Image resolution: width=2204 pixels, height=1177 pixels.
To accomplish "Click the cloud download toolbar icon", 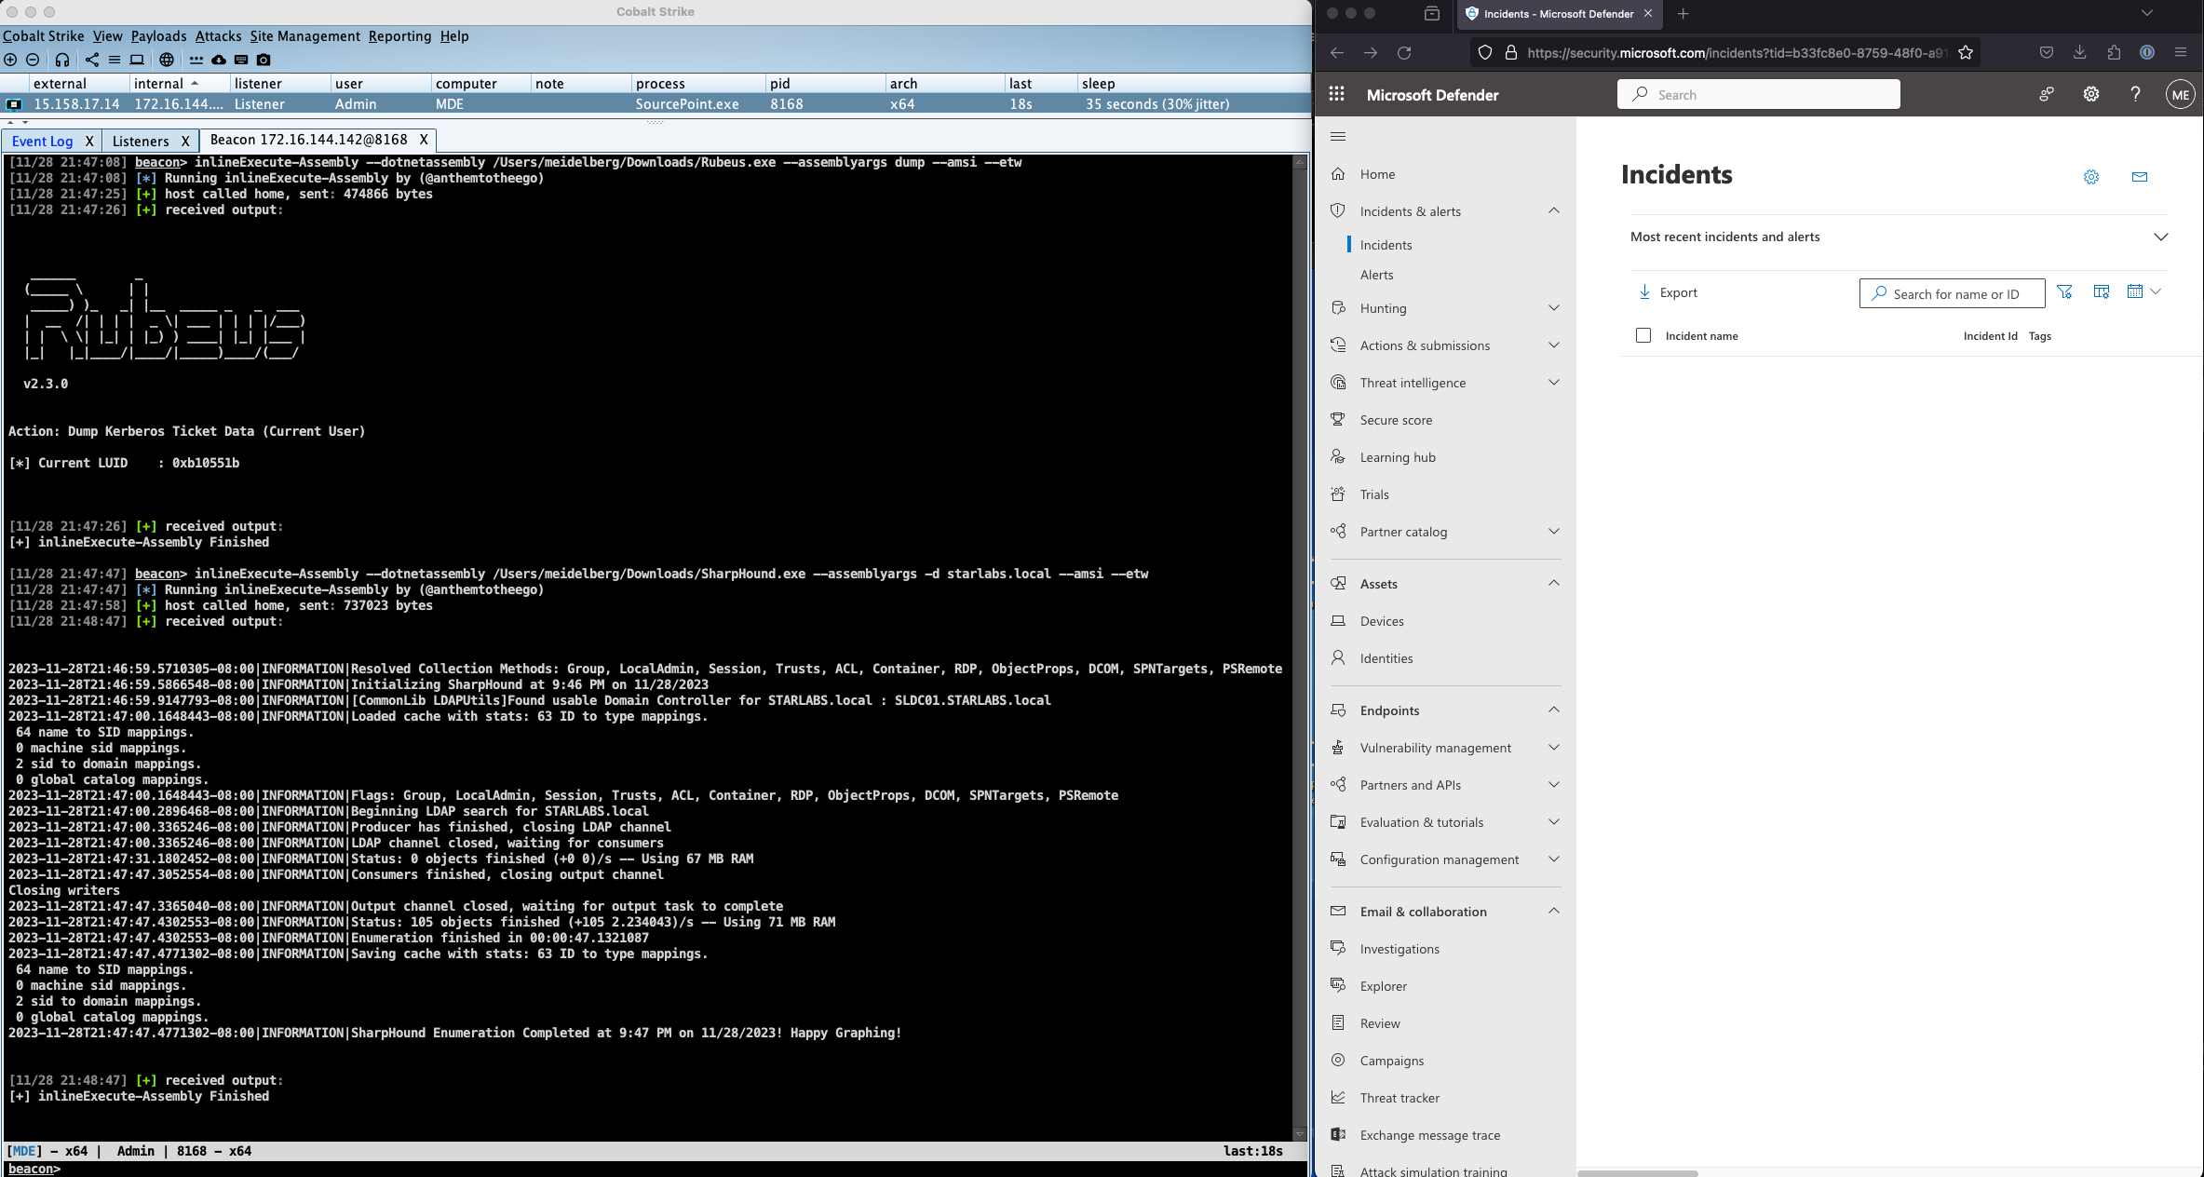I will coord(219,60).
